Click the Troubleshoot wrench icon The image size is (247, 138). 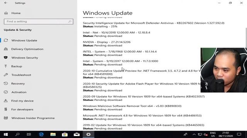[x=6, y=75]
